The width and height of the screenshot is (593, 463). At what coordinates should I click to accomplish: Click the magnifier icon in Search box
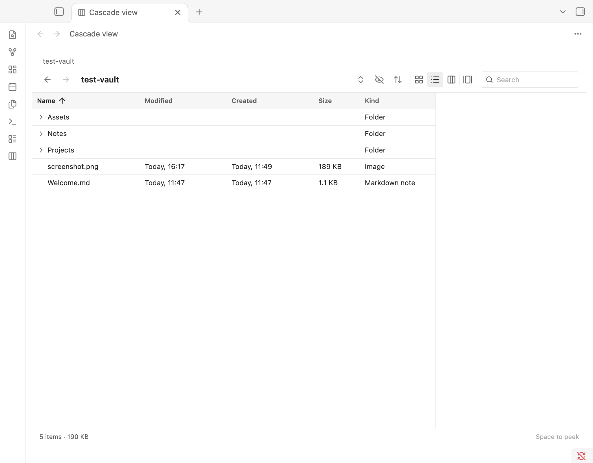[x=489, y=80]
